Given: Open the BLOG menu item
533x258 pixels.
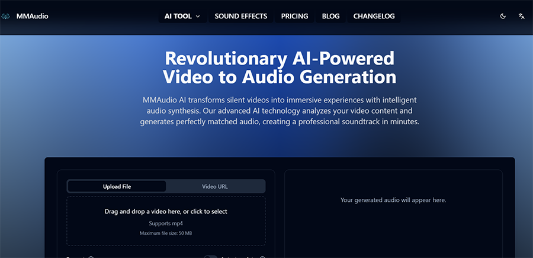Looking at the screenshot, I should tap(330, 17).
